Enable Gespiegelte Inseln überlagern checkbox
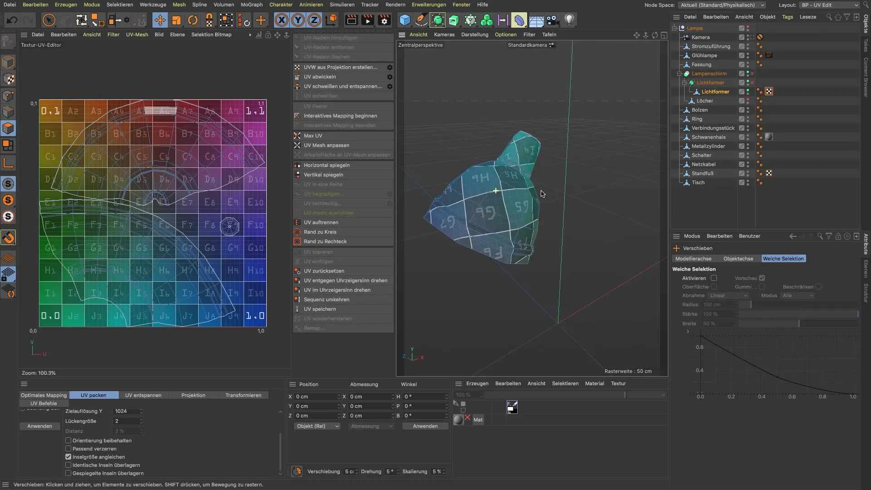The image size is (871, 490). pyautogui.click(x=69, y=473)
